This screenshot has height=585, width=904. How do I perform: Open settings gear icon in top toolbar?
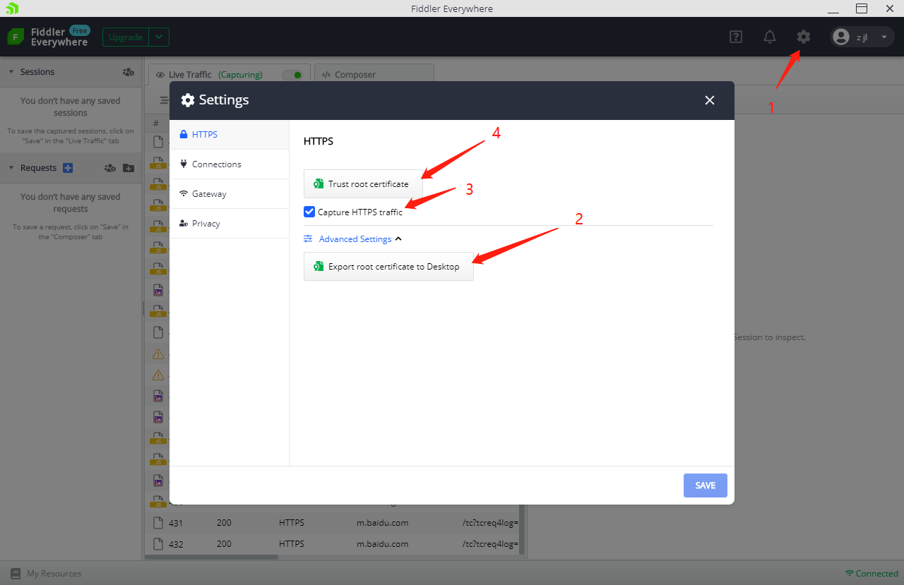[804, 37]
